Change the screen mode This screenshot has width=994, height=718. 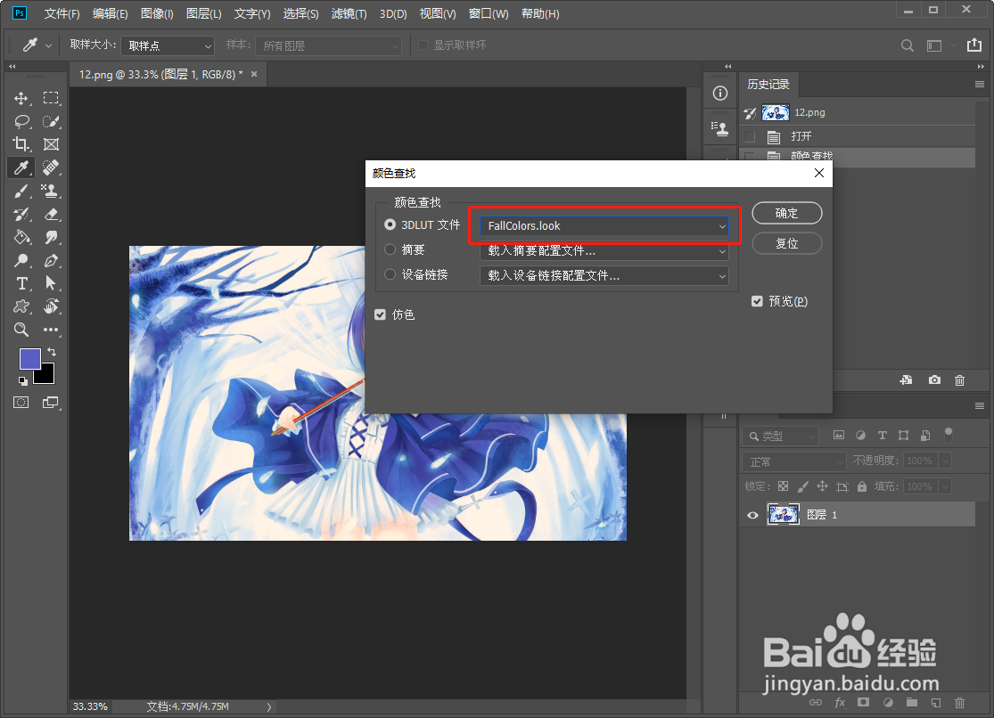pyautogui.click(x=51, y=403)
